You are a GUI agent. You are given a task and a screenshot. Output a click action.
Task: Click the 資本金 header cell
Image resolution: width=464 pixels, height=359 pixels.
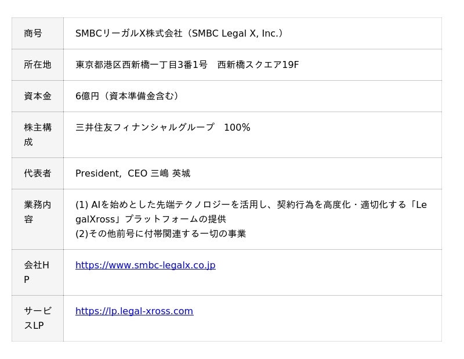point(38,96)
